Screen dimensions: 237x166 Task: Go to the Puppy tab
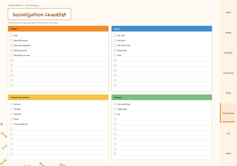[228, 33]
